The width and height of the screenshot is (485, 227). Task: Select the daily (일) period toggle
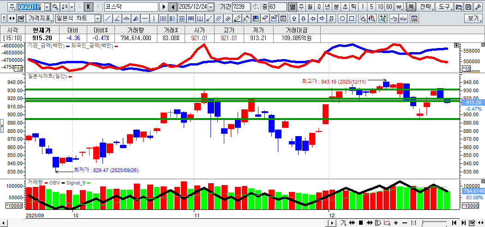coord(293,7)
